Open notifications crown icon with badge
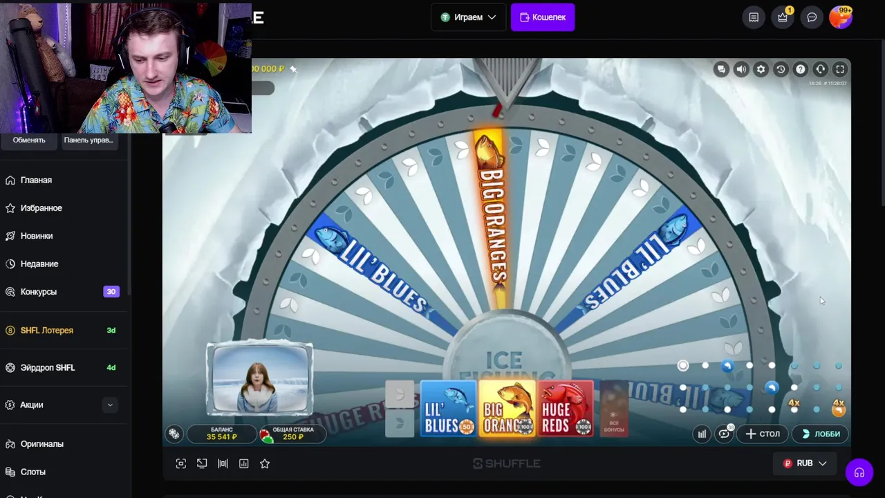885x498 pixels. pyautogui.click(x=783, y=17)
